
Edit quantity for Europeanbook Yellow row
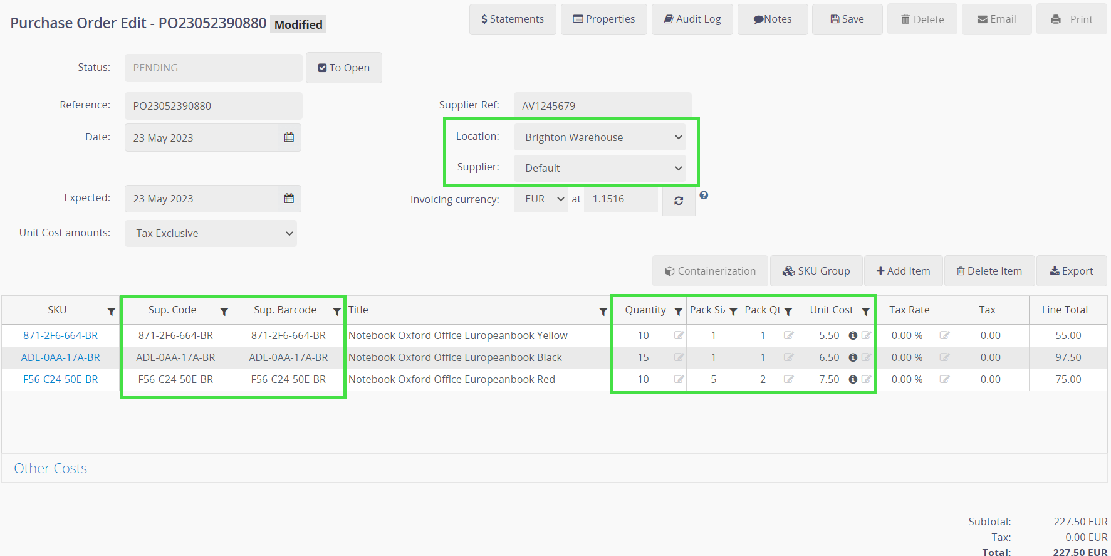[x=679, y=335]
